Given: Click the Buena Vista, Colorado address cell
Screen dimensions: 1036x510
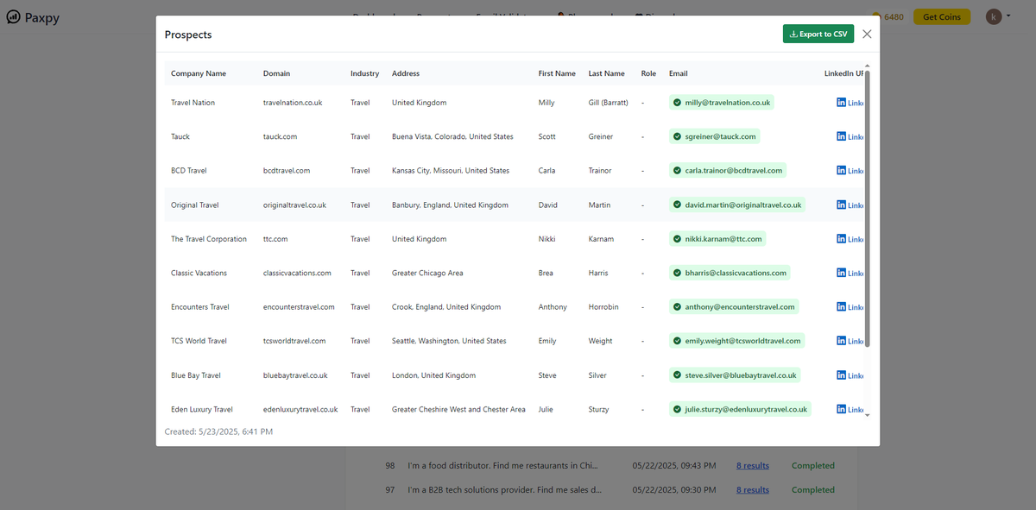Looking at the screenshot, I should [452, 136].
